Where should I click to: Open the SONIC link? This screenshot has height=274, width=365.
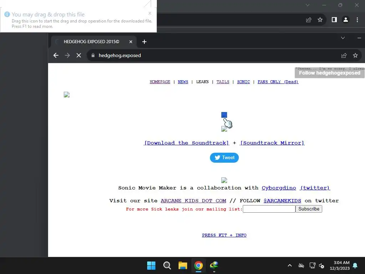click(x=243, y=82)
